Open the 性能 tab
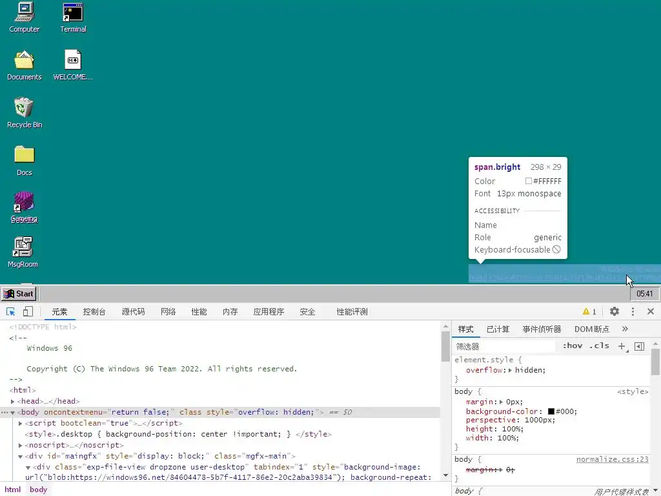 pos(199,312)
